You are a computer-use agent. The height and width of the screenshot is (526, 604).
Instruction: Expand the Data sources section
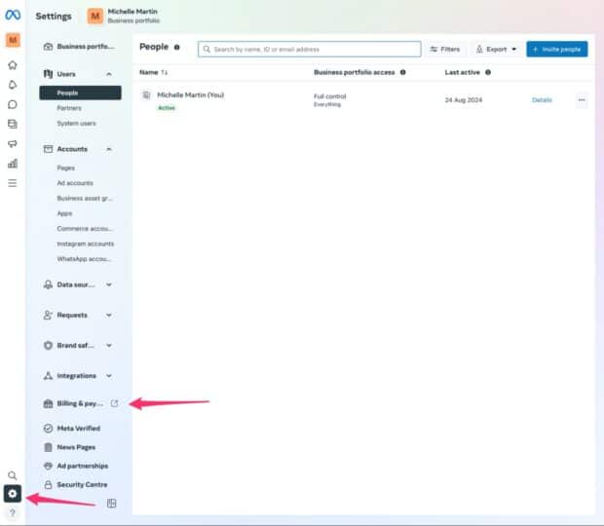coord(78,285)
